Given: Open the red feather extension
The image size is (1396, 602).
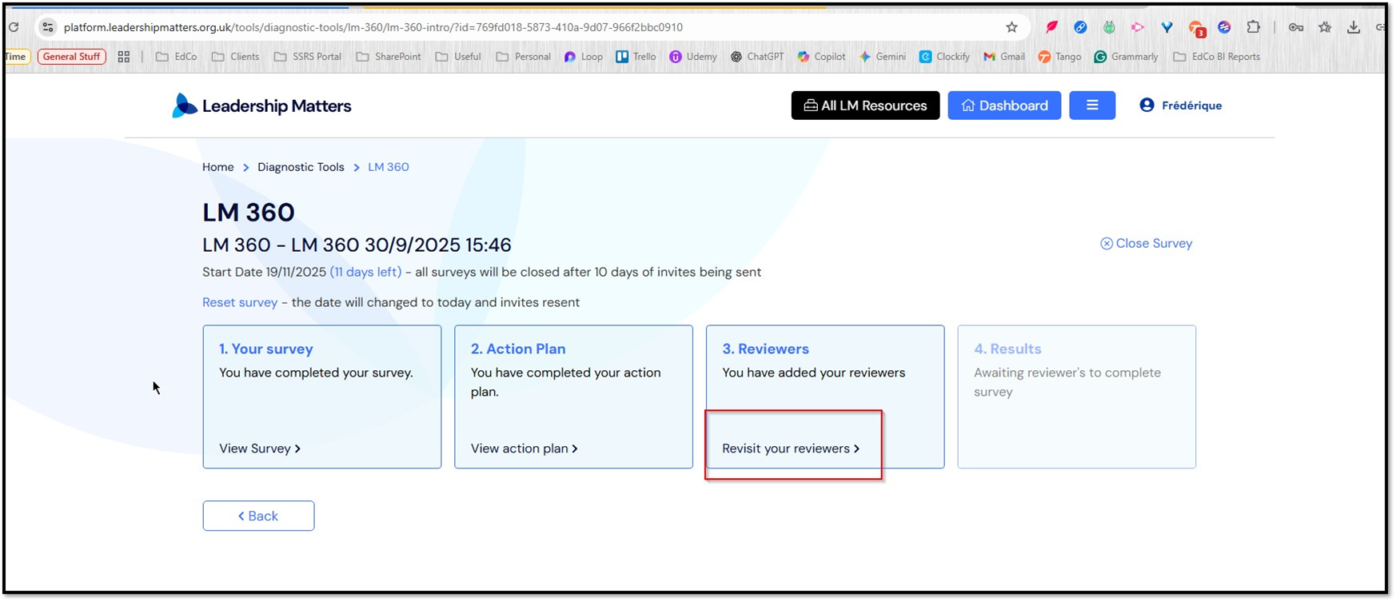Looking at the screenshot, I should pos(1051,27).
